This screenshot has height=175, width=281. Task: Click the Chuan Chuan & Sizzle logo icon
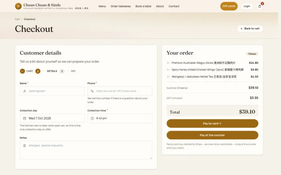click(x=18, y=6)
